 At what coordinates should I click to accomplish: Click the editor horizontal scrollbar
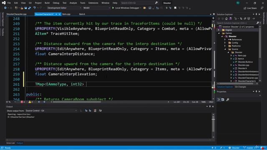[x=77, y=102]
